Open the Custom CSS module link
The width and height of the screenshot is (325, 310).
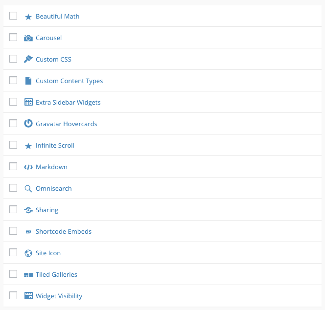[x=53, y=60]
